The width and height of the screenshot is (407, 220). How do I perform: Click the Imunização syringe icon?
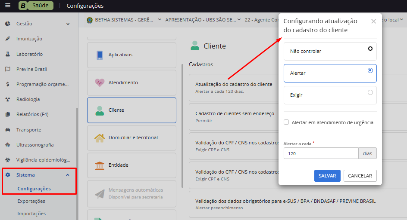click(x=8, y=39)
